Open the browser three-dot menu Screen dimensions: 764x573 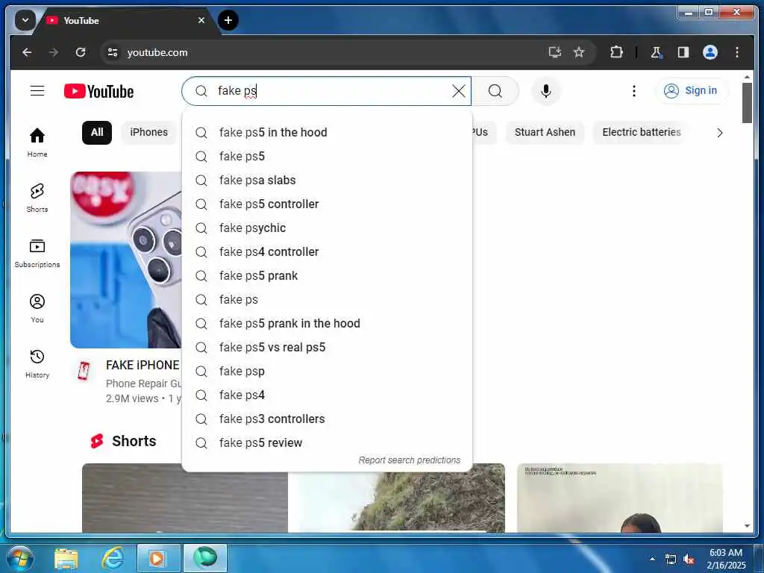point(736,52)
